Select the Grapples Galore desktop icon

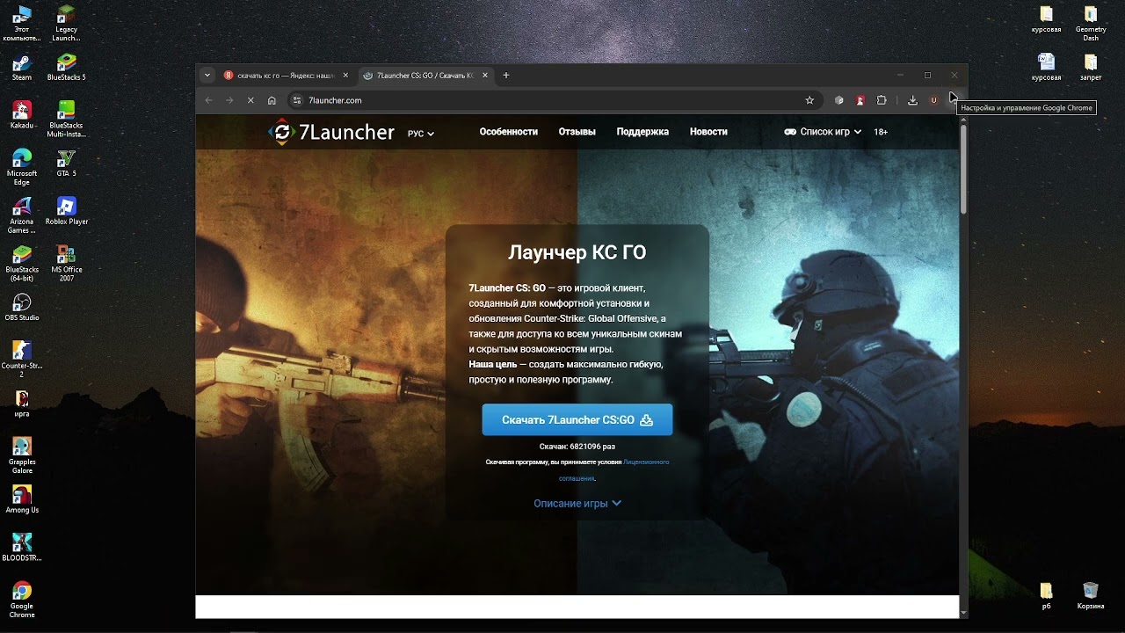pos(22,455)
